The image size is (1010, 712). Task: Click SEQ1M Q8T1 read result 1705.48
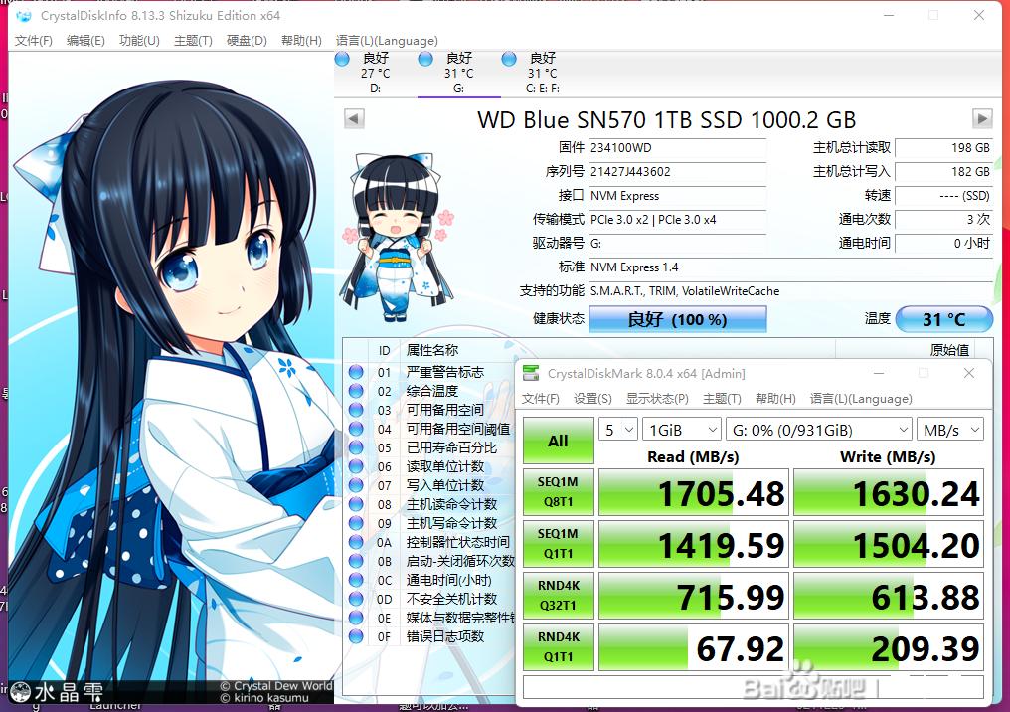click(x=694, y=493)
